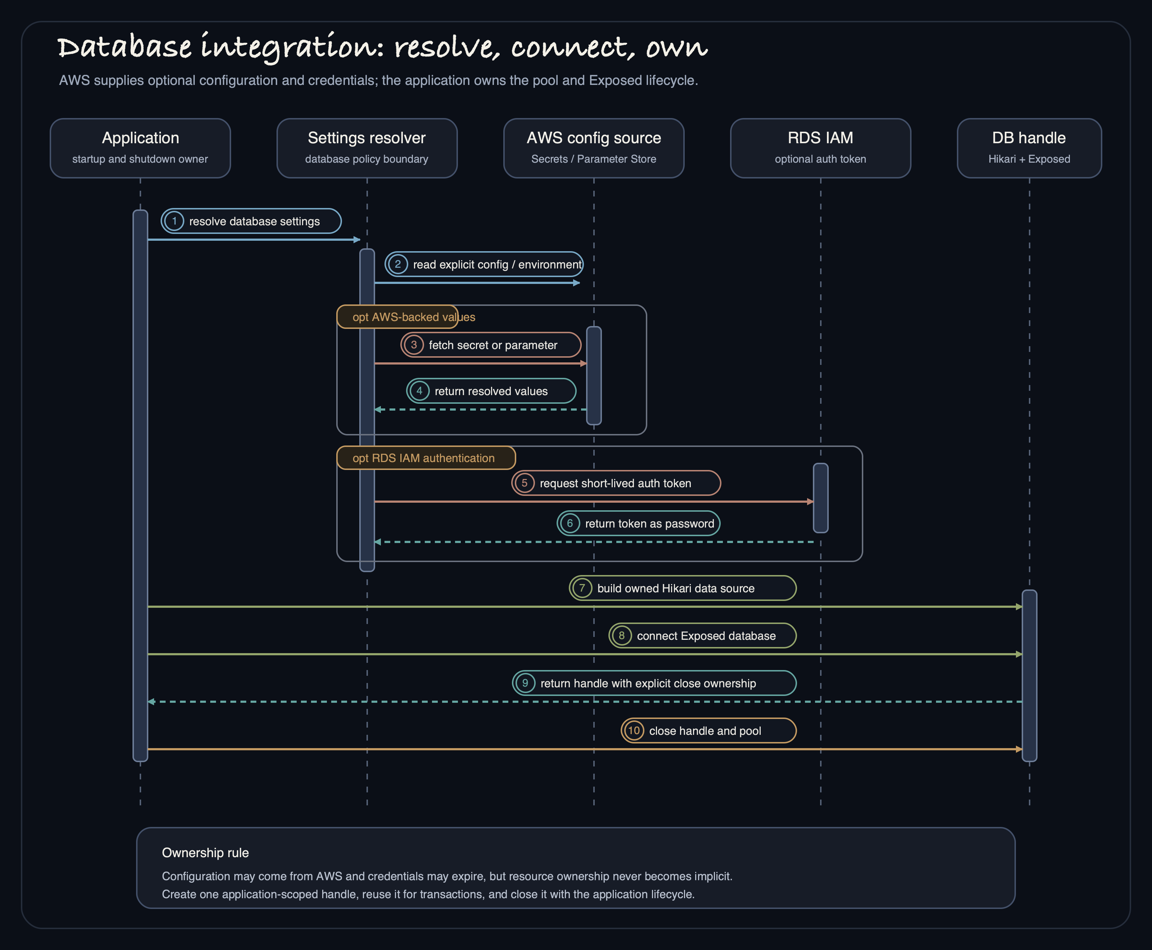Click the DB handle activation bar

(x=1029, y=675)
